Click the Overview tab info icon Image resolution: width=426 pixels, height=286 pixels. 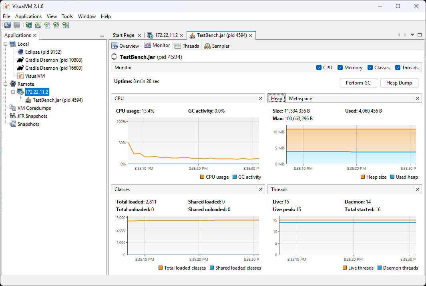(x=115, y=46)
